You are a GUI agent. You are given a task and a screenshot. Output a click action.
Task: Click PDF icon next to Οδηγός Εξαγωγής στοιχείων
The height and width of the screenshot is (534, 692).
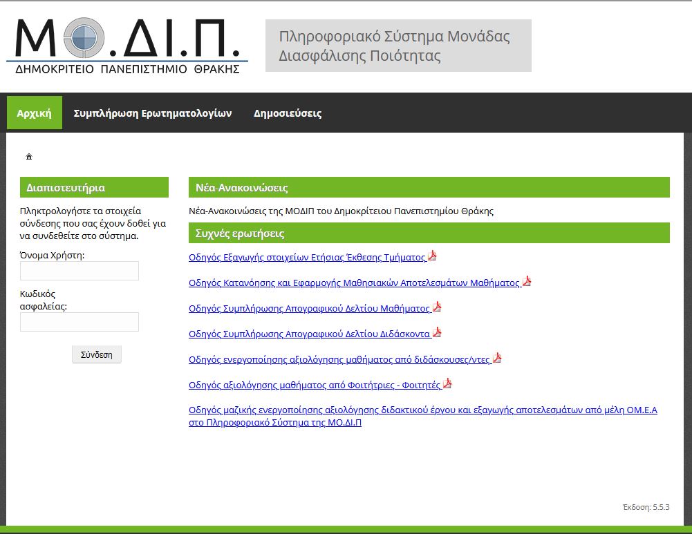coord(432,256)
